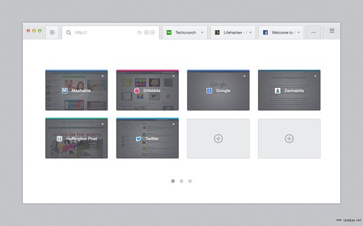Go forward using the right arrow icon
Image resolution: width=363 pixels, height=226 pixels.
point(153,32)
